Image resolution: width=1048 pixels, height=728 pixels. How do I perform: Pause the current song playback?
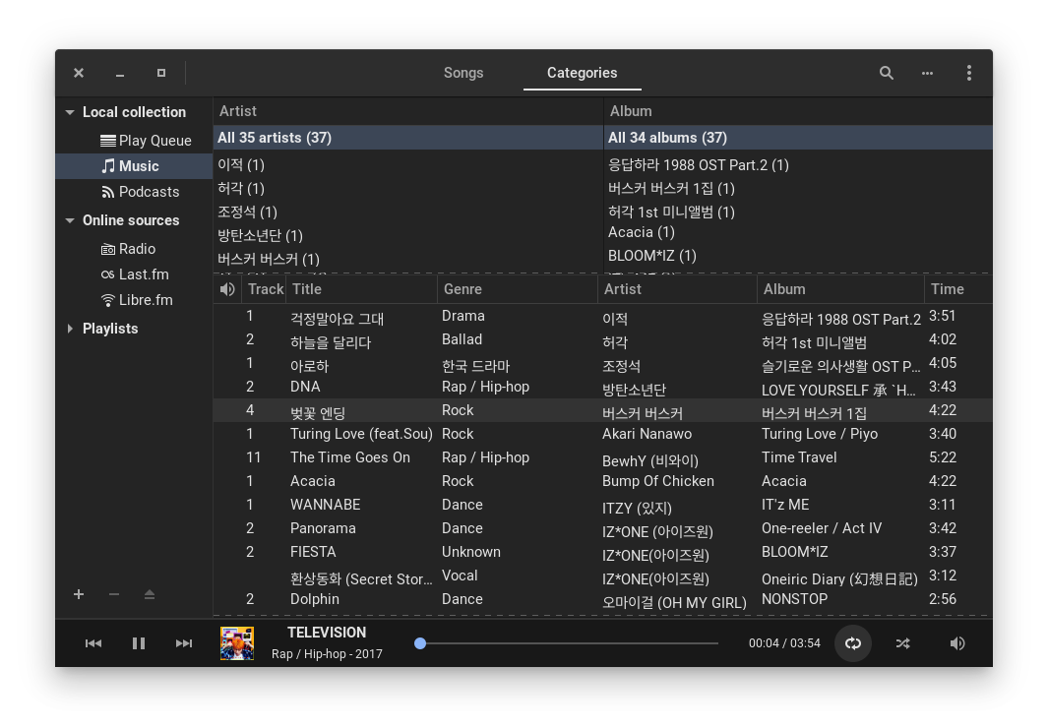point(139,643)
